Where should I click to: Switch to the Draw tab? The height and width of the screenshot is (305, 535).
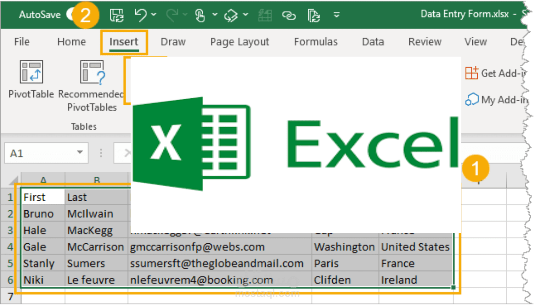pos(173,42)
